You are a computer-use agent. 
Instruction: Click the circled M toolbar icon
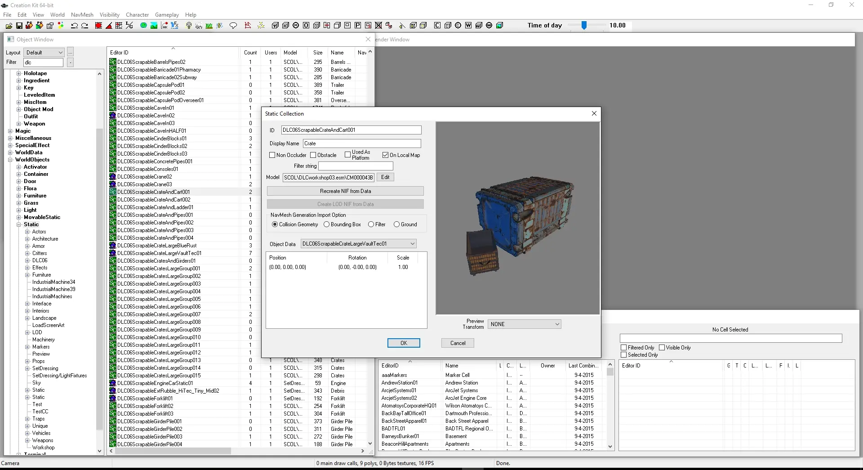296,26
